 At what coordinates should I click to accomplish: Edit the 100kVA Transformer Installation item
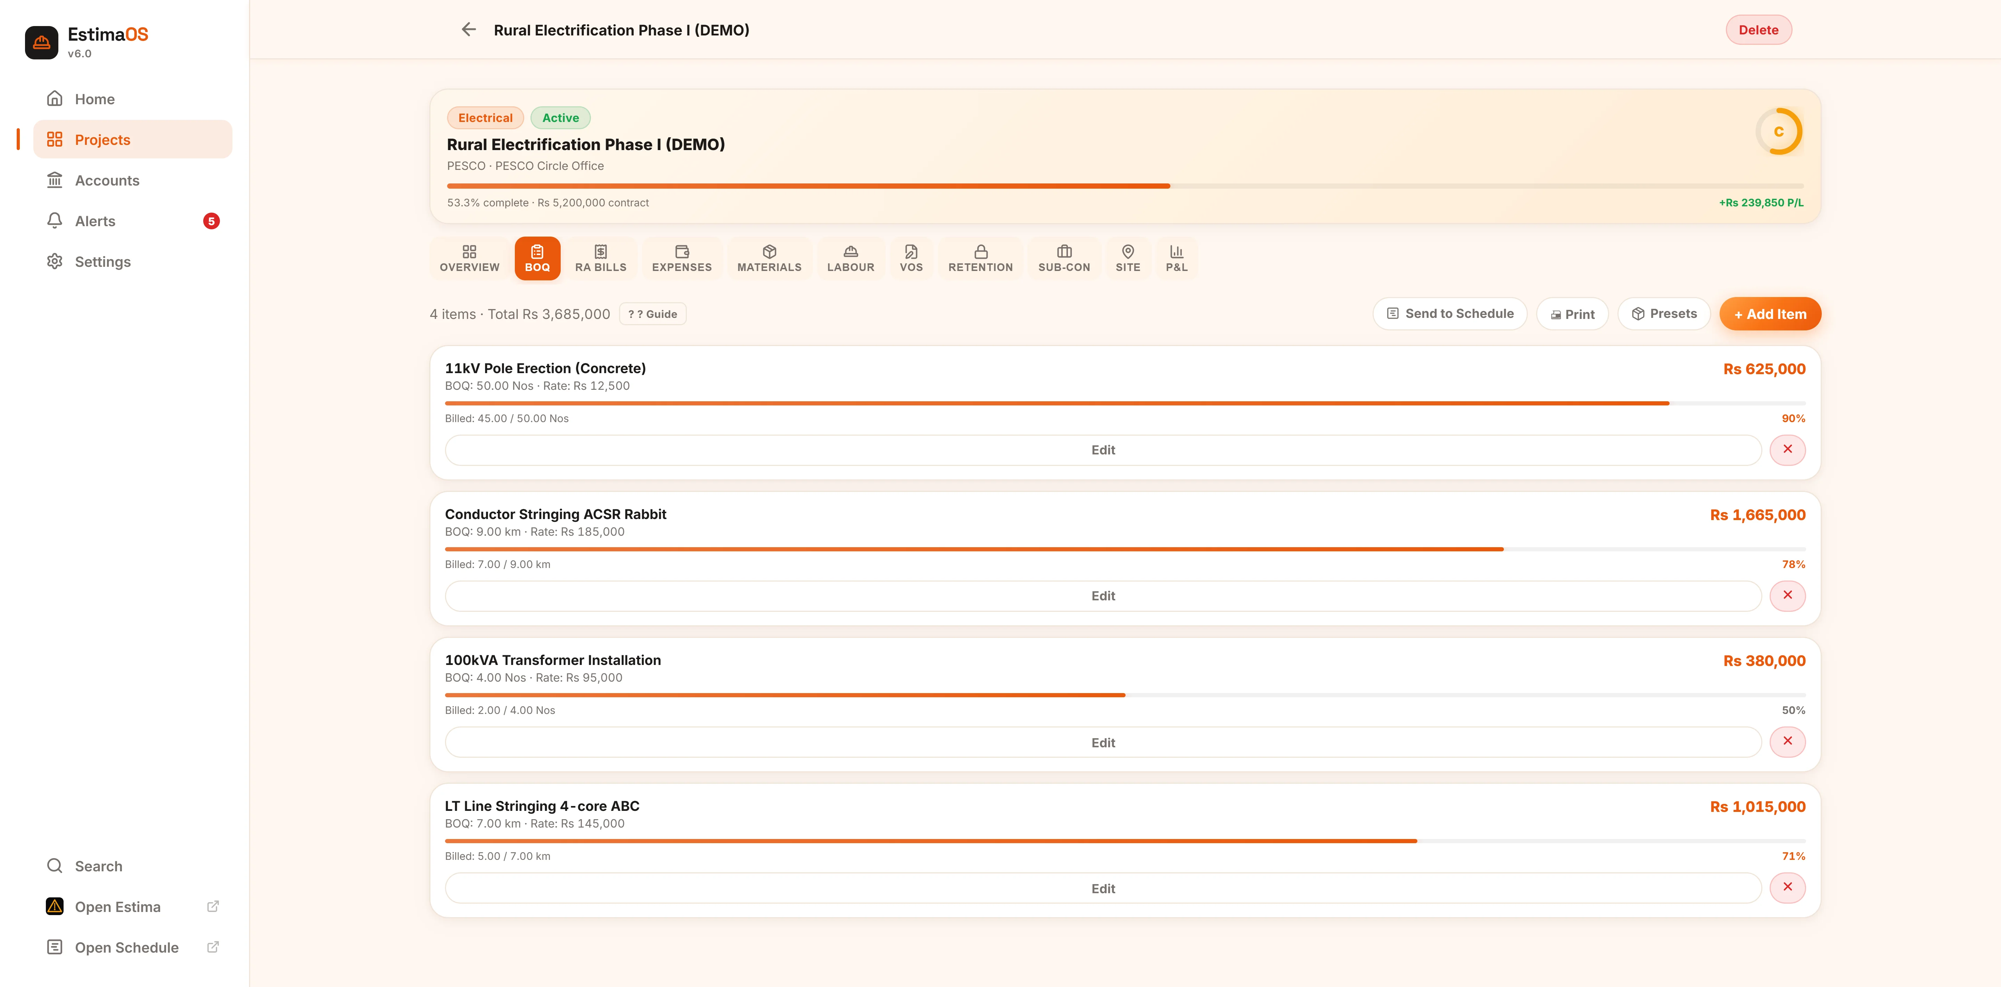pyautogui.click(x=1102, y=742)
